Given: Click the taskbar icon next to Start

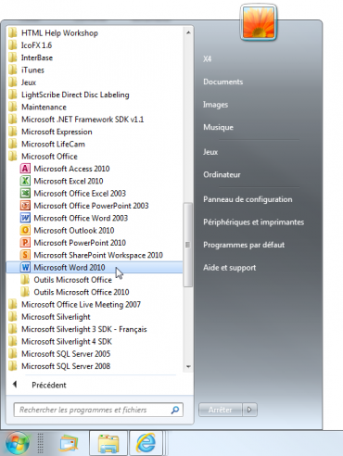Looking at the screenshot, I should (x=69, y=444).
